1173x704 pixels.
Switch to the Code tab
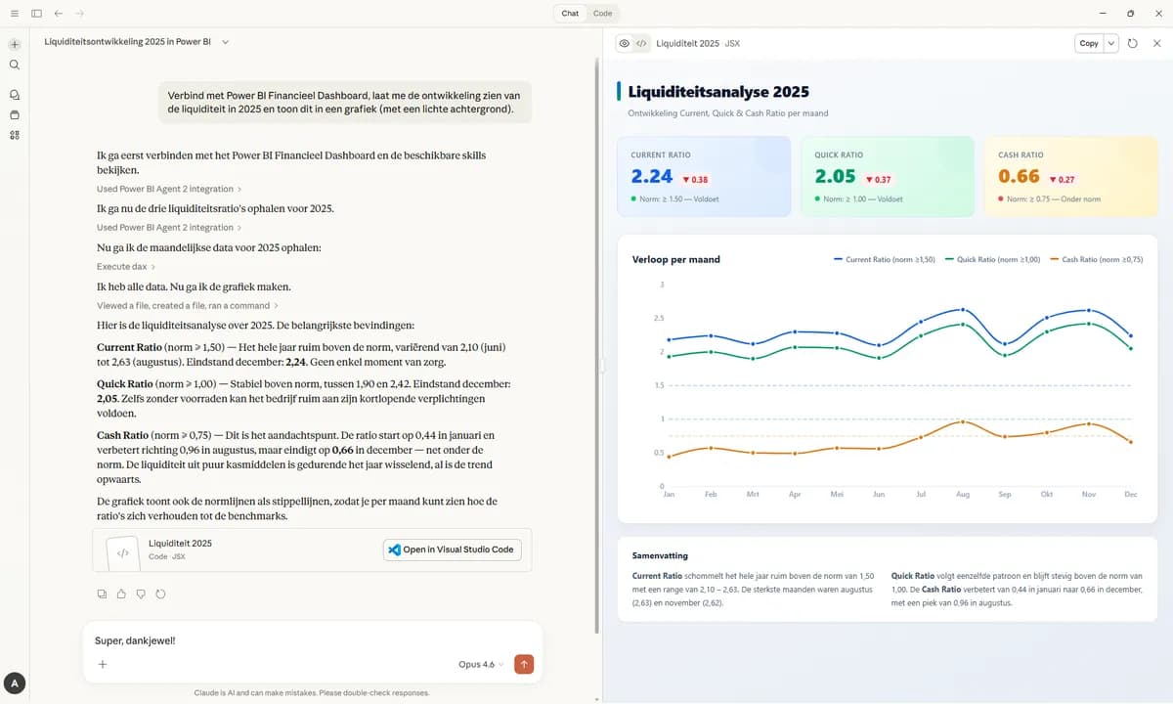coord(602,13)
